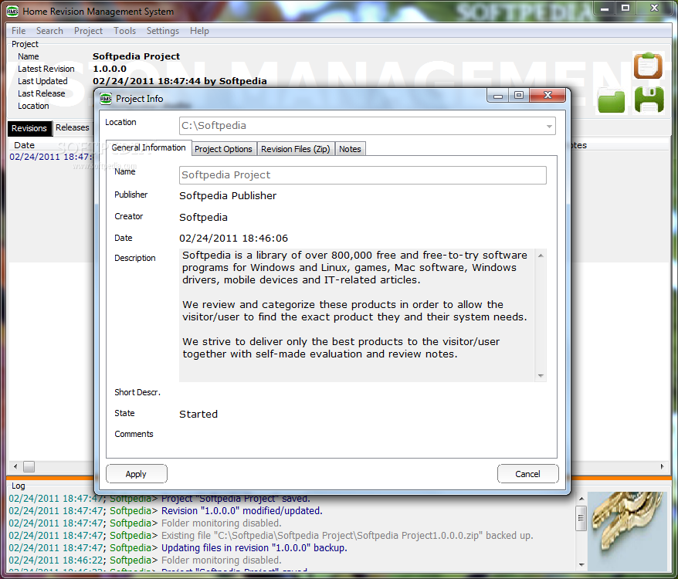
Task: Click the 'Softpedia Project' name in main window header
Action: coord(136,56)
